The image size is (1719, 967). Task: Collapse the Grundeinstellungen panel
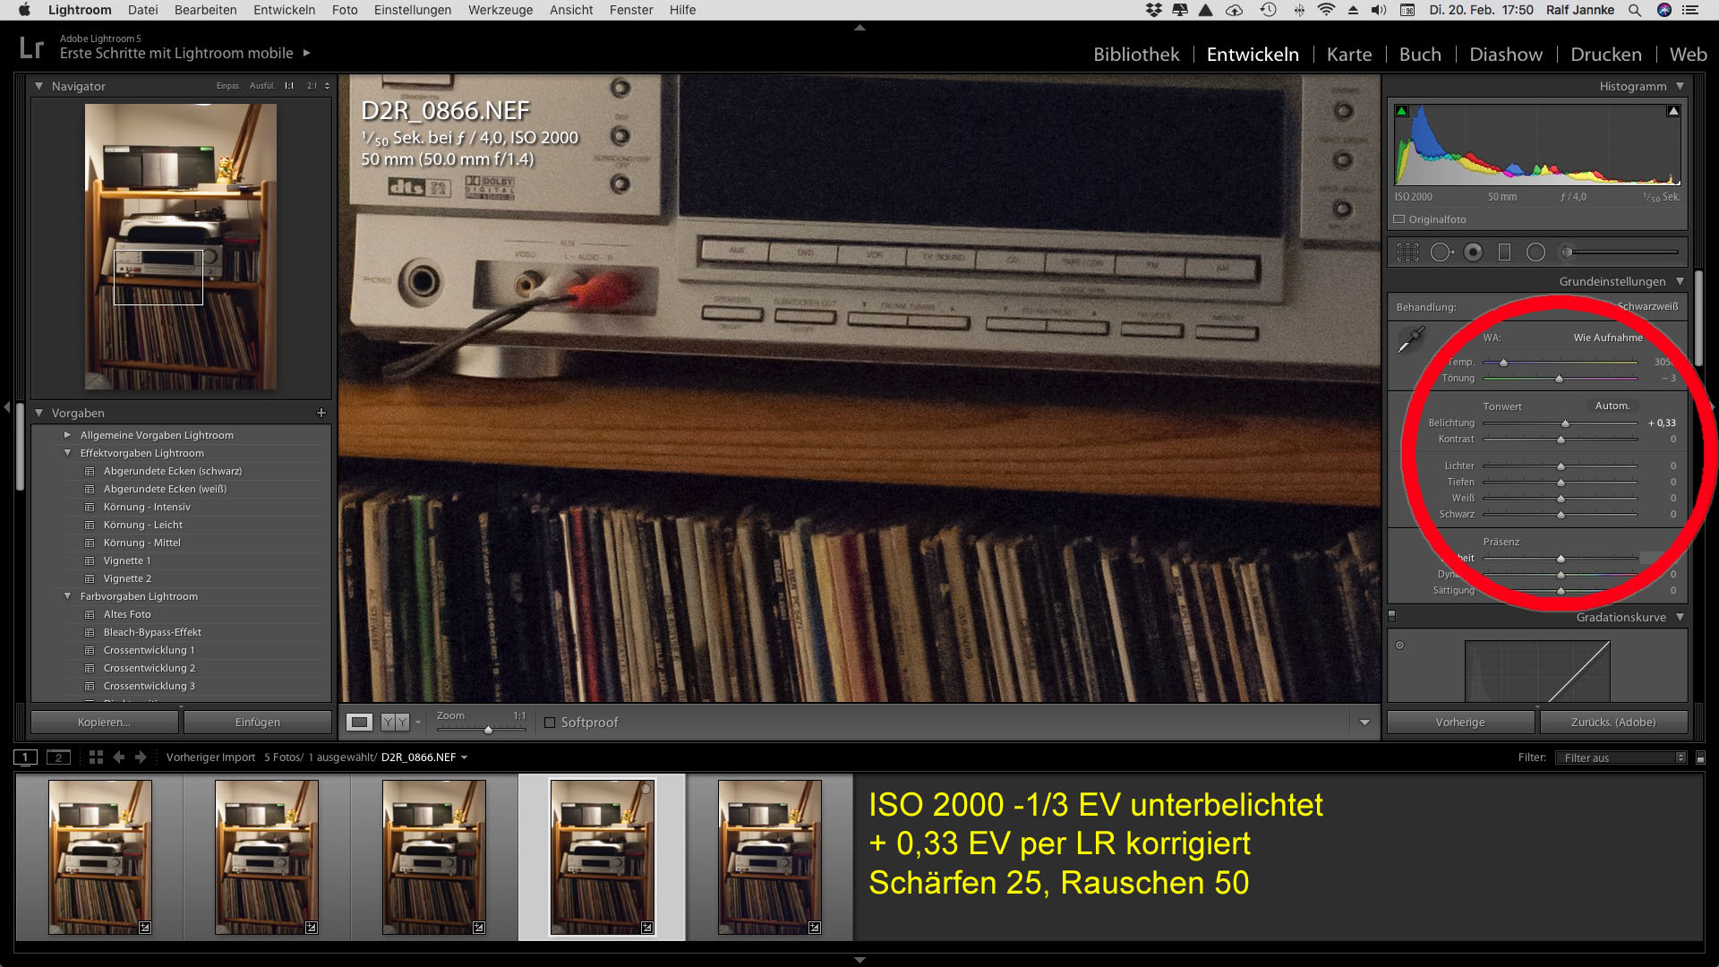1680,281
